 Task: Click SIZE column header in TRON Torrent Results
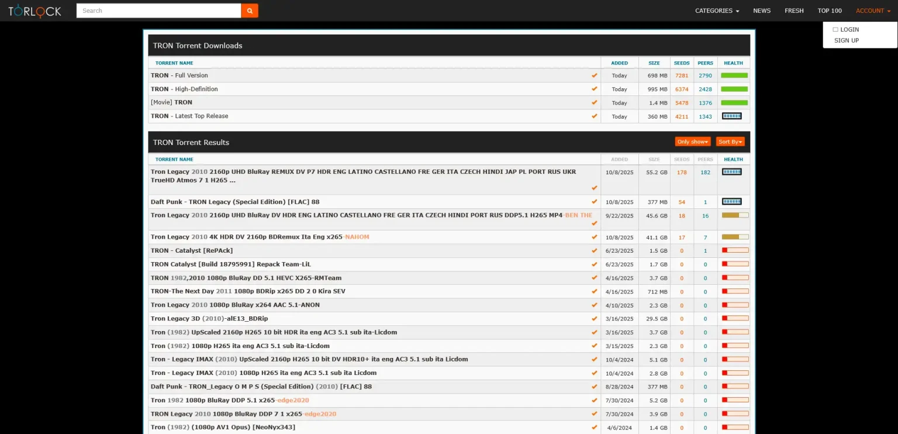[654, 159]
